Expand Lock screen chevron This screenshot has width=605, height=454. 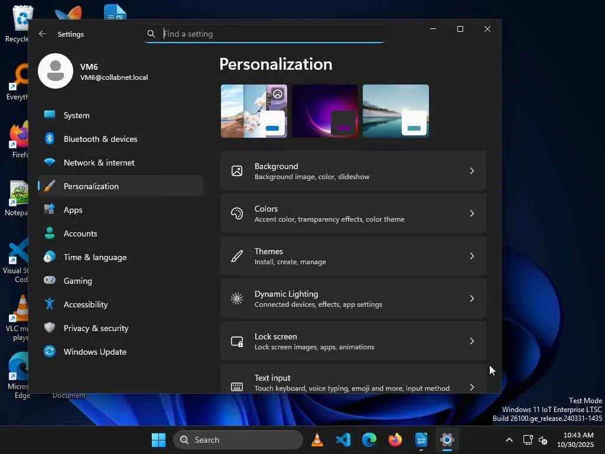tap(472, 341)
